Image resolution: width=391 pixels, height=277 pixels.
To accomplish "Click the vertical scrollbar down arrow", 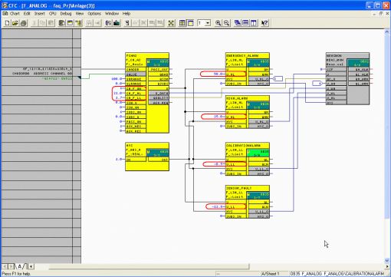I will click(387, 261).
